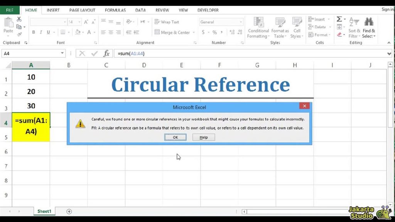Toggle Wrap Text
This screenshot has height=222, width=395.
point(167,22)
